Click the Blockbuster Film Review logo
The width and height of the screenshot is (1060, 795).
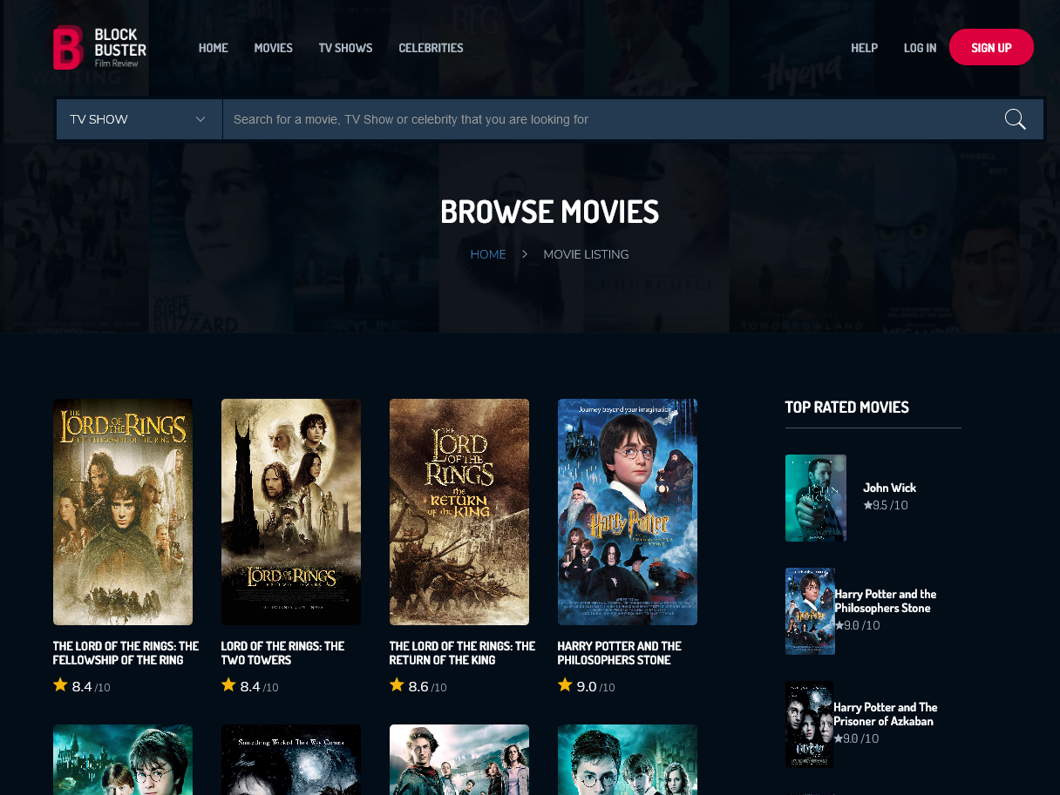99,47
